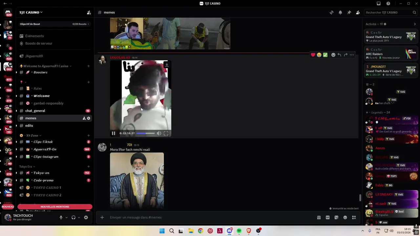
Task: Enter video fullscreen mode
Action: point(166,133)
